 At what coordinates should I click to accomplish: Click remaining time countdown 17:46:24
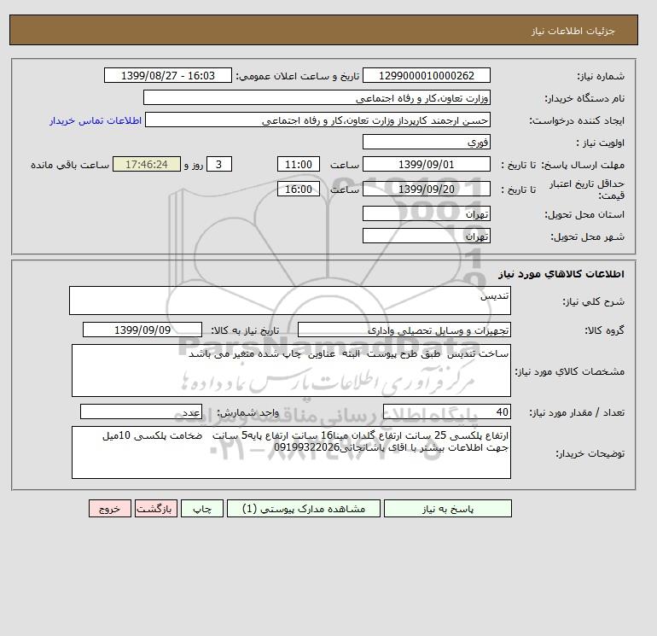coord(147,165)
